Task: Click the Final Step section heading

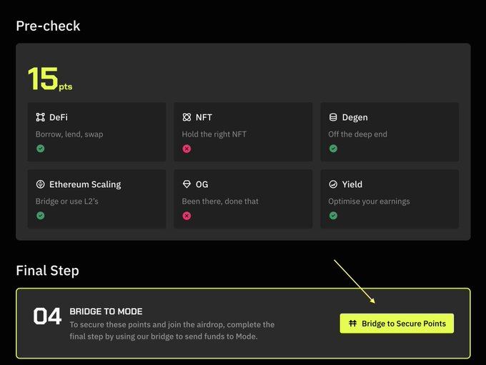Action: (47, 271)
